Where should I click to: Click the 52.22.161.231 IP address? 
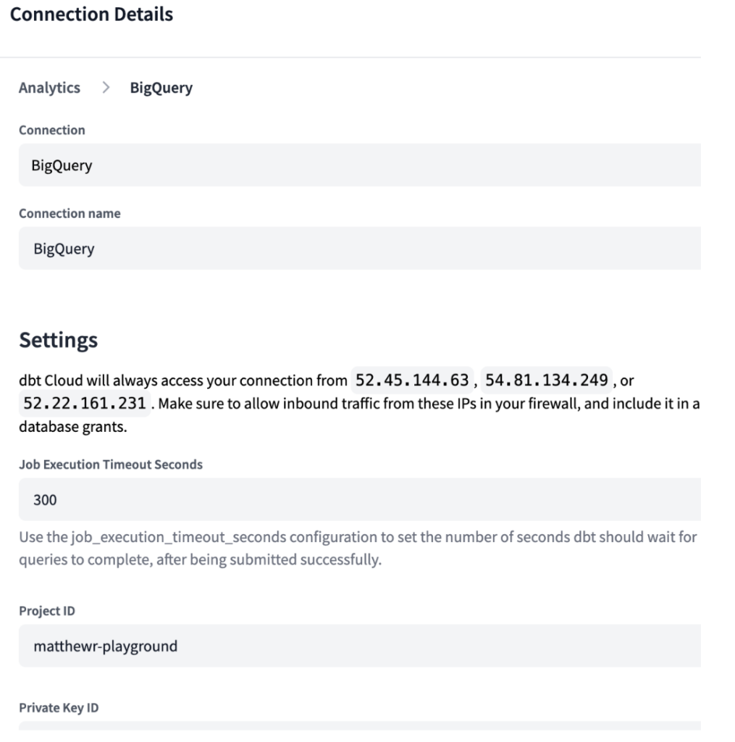coord(84,402)
